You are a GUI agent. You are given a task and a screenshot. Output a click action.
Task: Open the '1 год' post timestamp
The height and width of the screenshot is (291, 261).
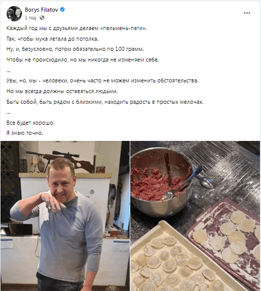[30, 18]
